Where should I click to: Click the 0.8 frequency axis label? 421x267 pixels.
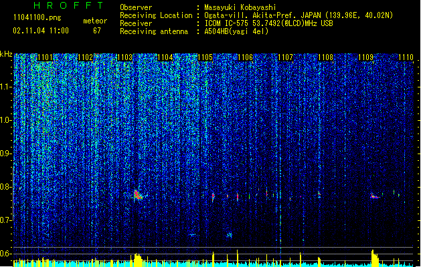(x=5, y=187)
